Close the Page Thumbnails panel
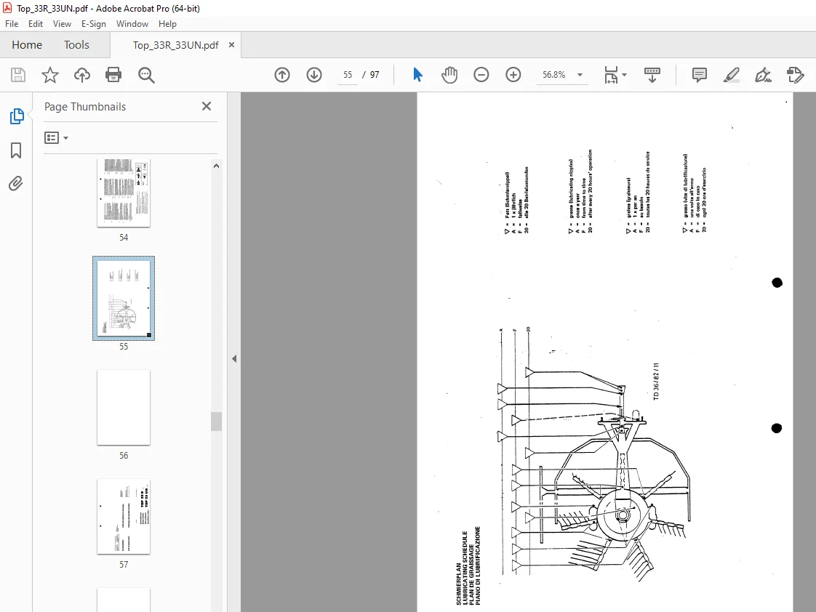This screenshot has height=612, width=816. [207, 106]
